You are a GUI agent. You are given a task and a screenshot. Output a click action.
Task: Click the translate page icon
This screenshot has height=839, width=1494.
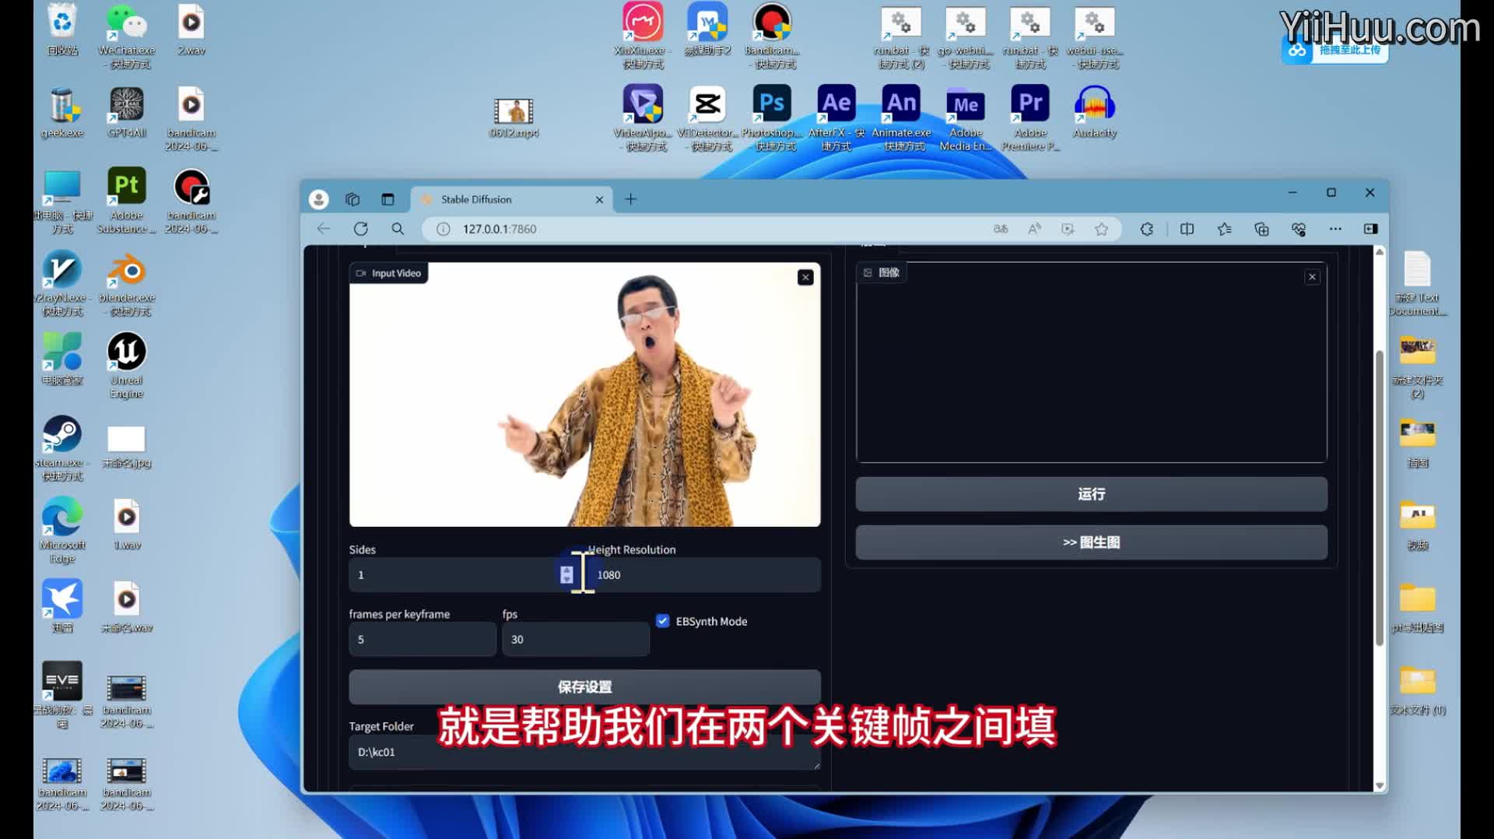click(1001, 229)
